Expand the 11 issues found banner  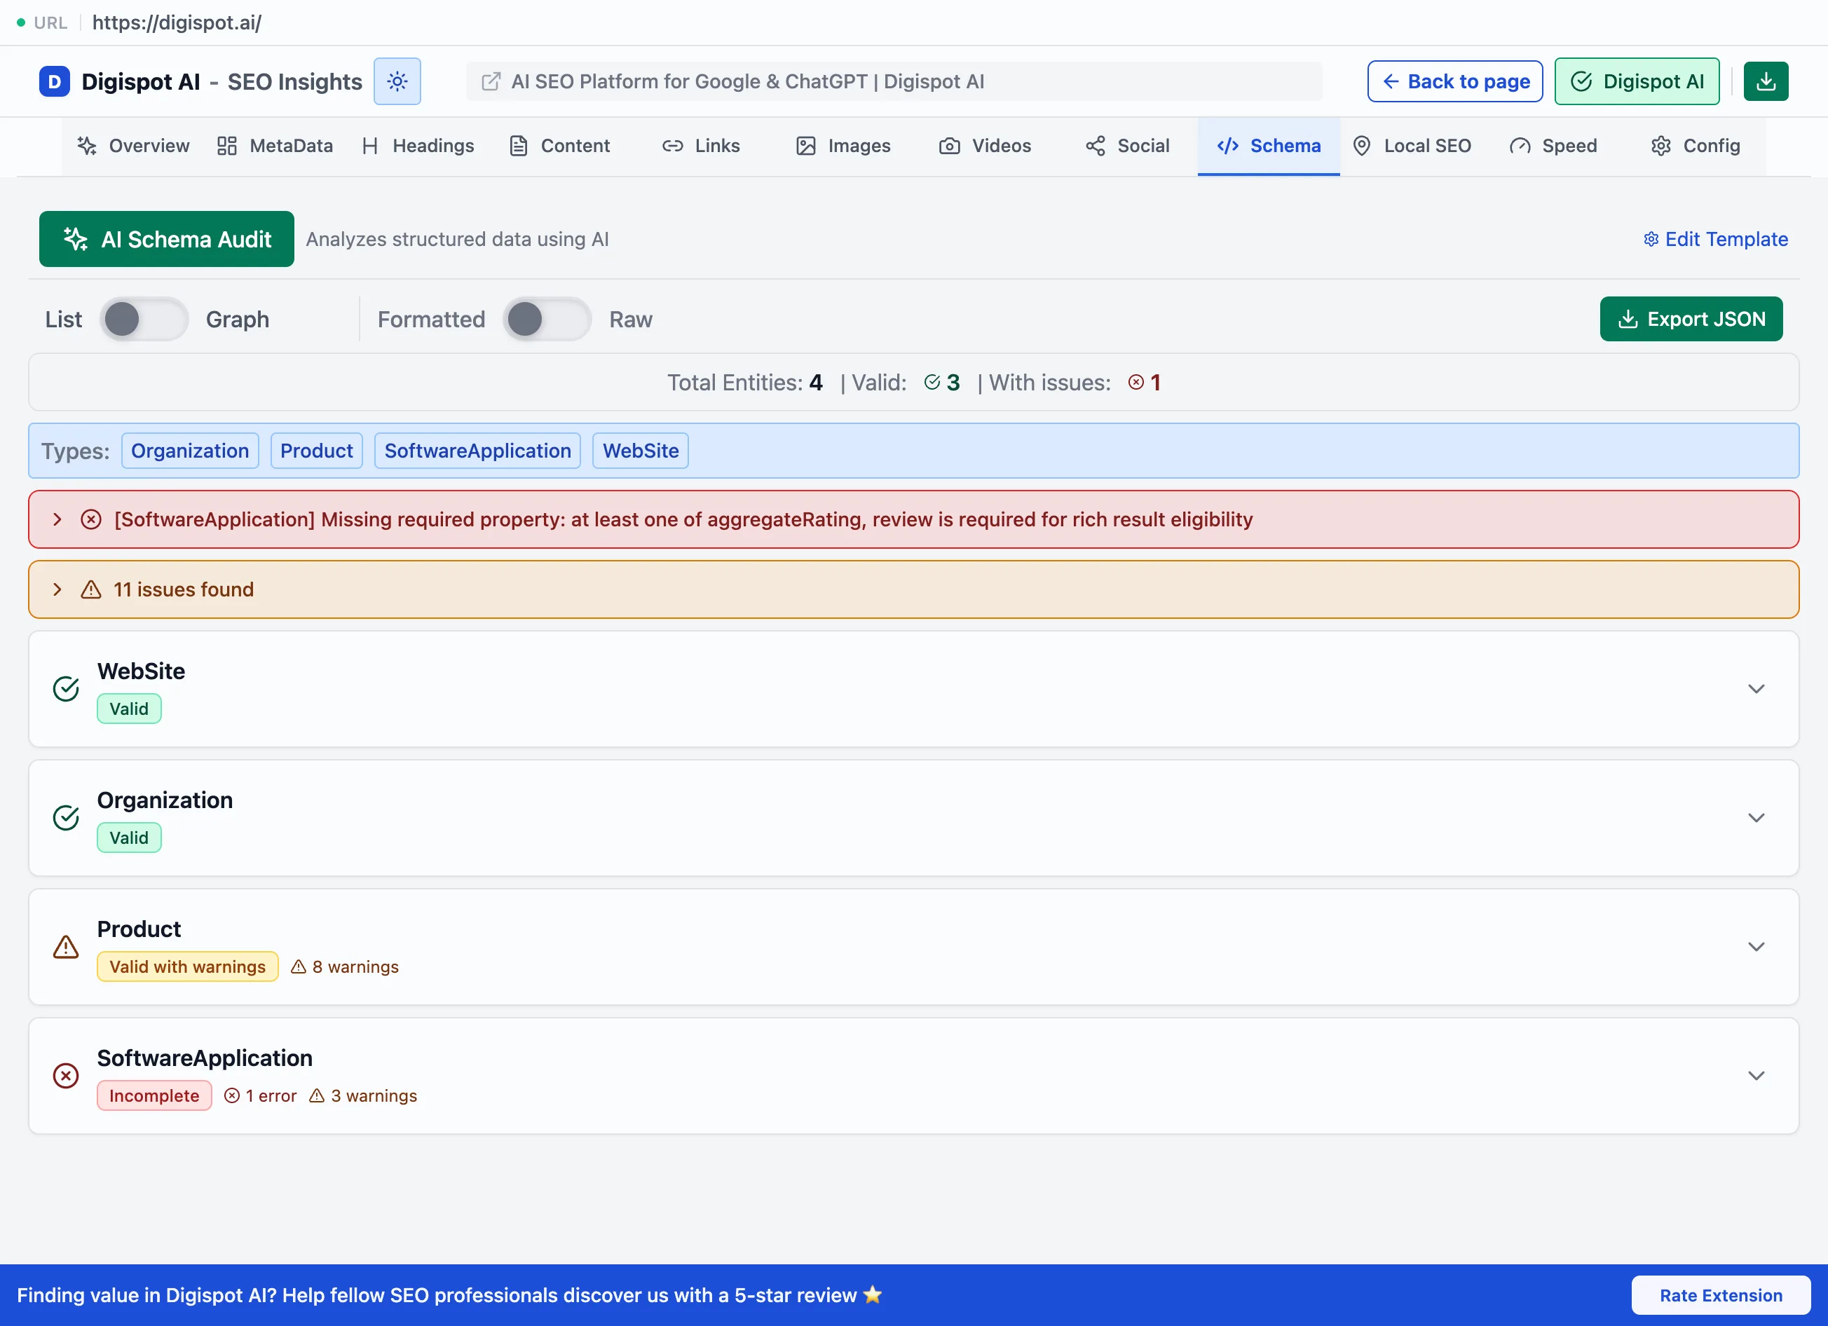57,590
